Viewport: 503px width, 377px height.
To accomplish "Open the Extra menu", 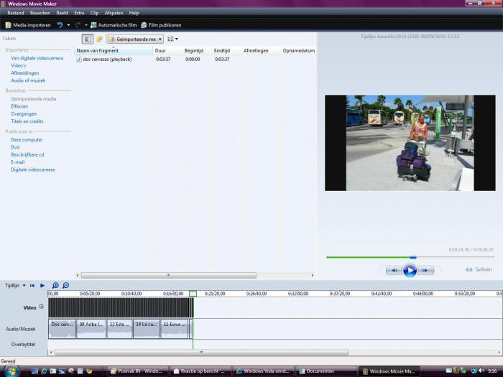I will click(x=79, y=13).
